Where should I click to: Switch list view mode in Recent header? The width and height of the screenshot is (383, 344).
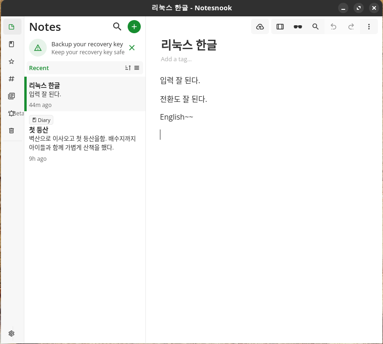tap(137, 68)
